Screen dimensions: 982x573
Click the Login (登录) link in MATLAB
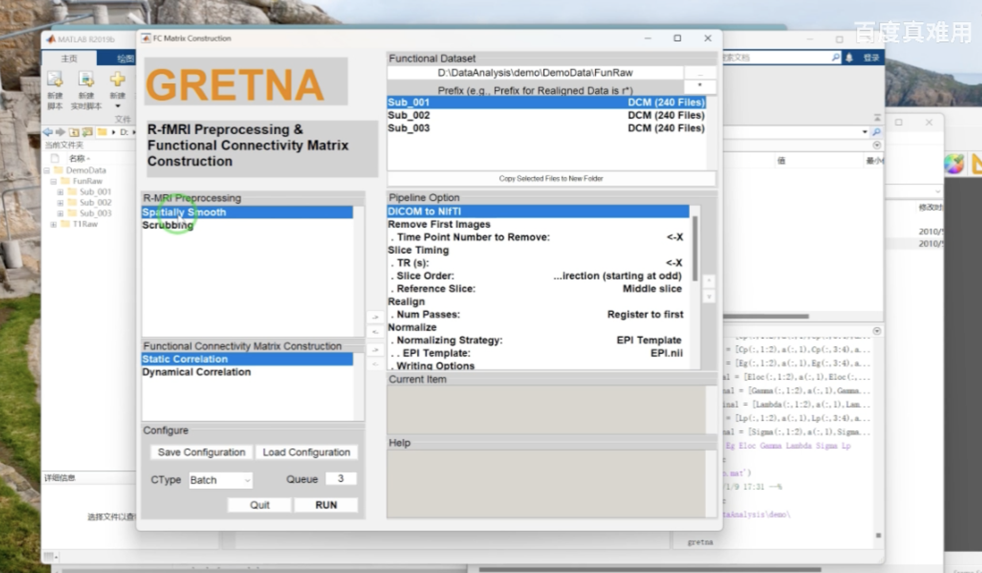(871, 58)
